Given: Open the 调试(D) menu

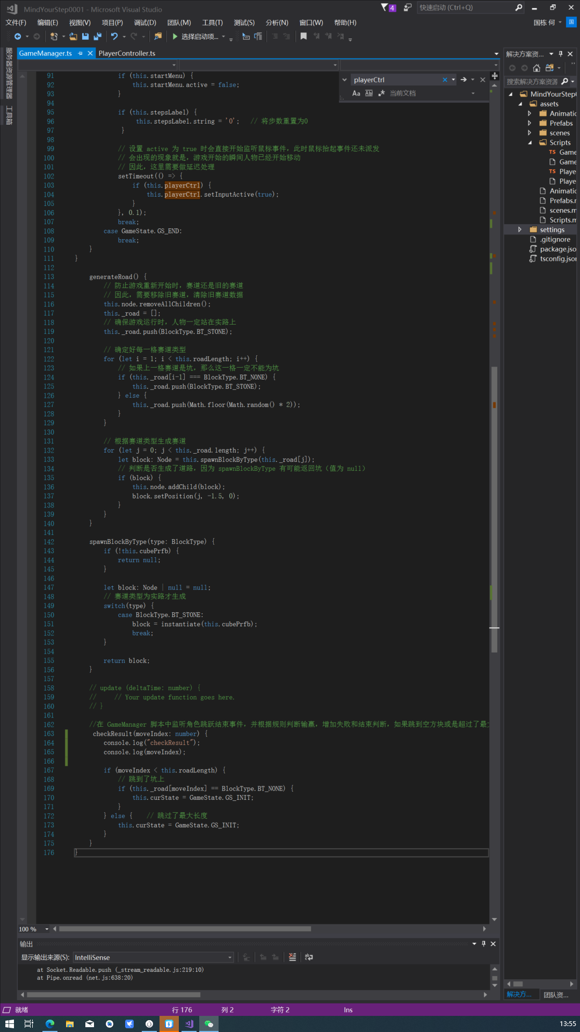Looking at the screenshot, I should pyautogui.click(x=145, y=23).
